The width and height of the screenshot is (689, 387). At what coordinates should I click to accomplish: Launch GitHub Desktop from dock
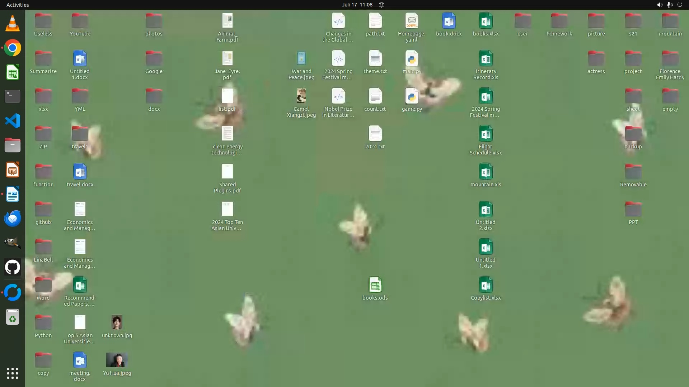[x=12, y=267]
